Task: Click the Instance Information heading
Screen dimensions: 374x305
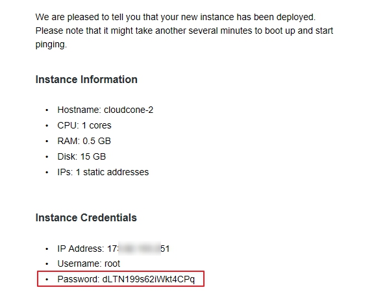Action: (86, 79)
